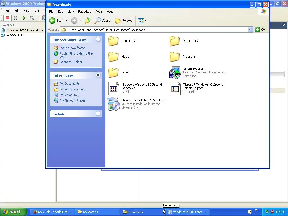Toggle the Folders pane button
Image resolution: width=288 pixels, height=216 pixels.
(x=124, y=21)
